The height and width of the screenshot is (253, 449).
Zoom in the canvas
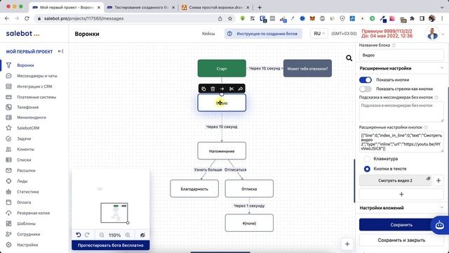128,235
